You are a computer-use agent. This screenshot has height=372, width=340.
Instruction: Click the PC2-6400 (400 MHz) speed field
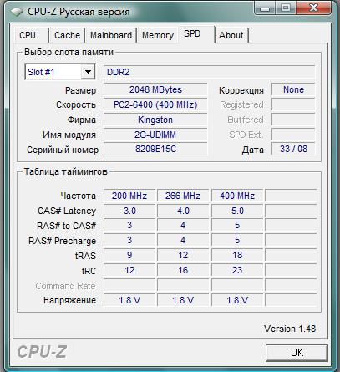(155, 104)
